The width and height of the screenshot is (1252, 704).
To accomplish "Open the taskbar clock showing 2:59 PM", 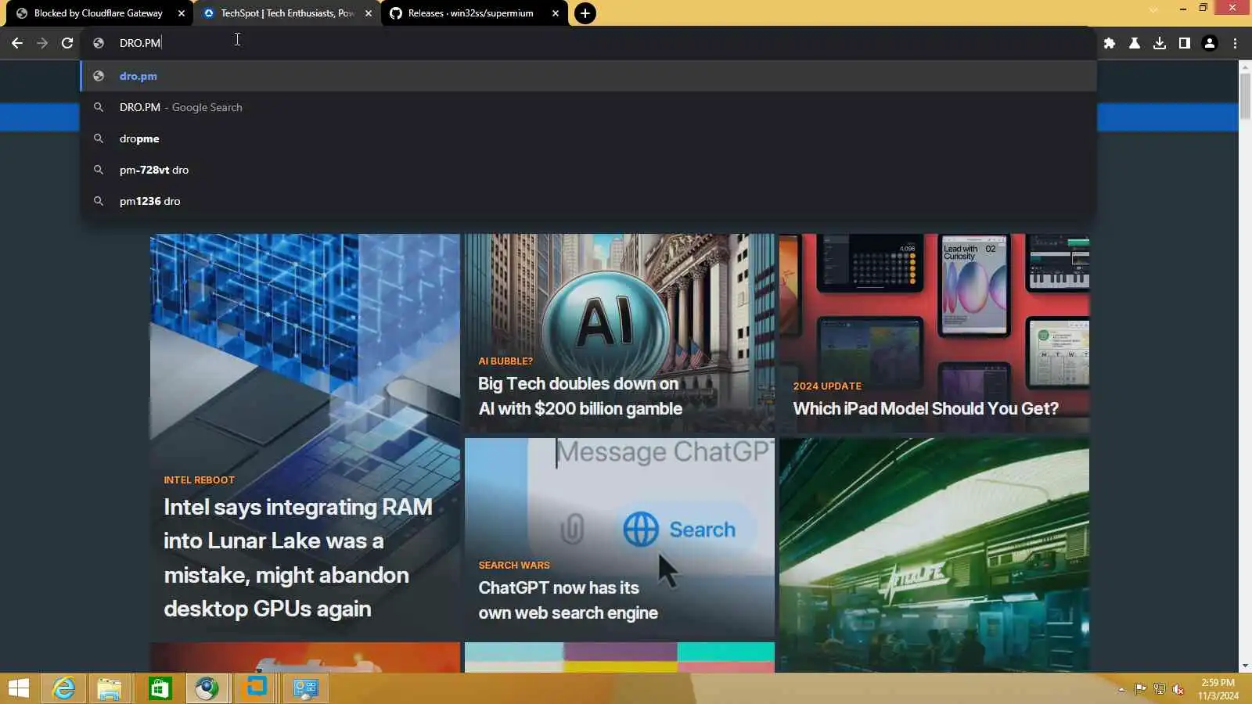I will pos(1218,689).
